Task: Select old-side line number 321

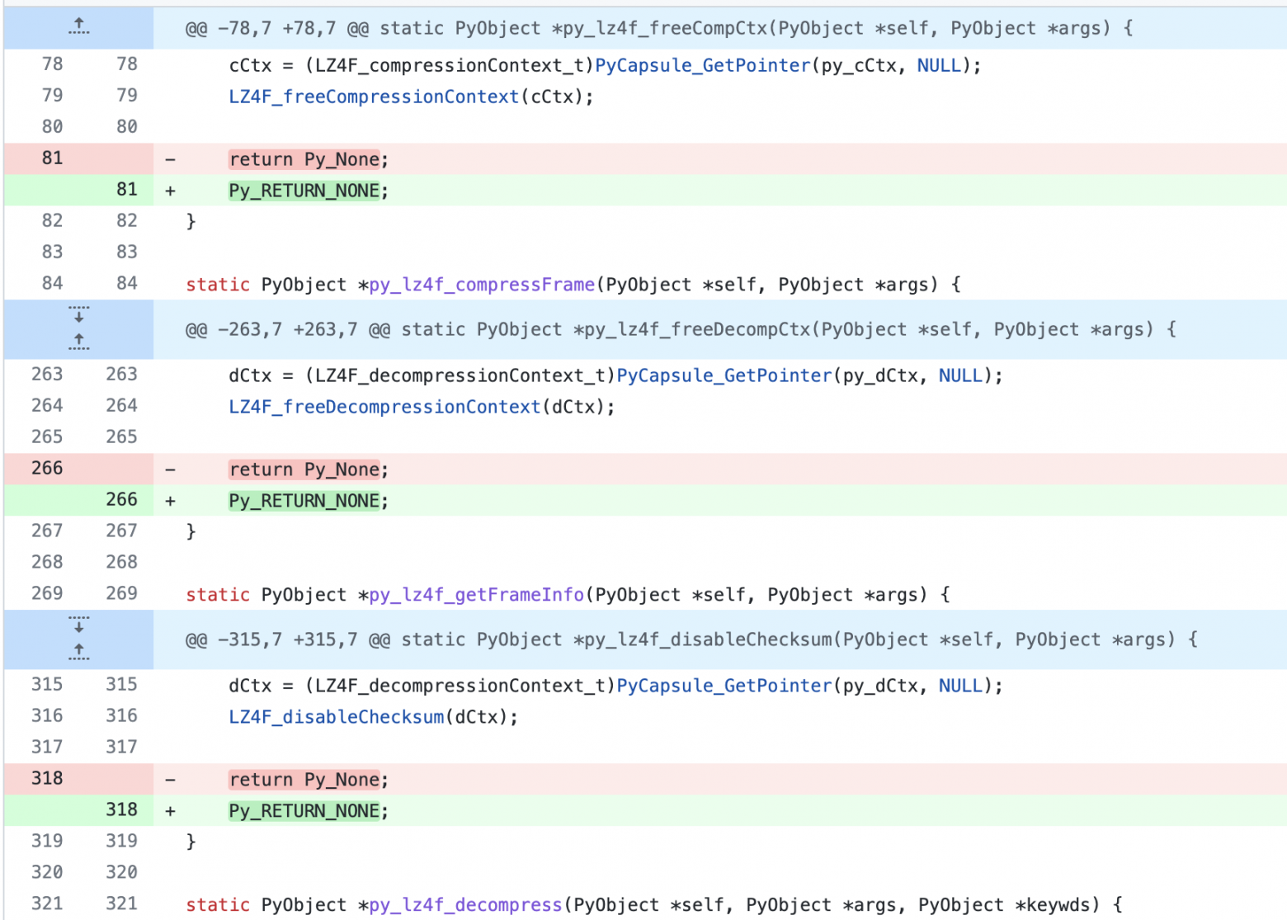Action: [47, 903]
